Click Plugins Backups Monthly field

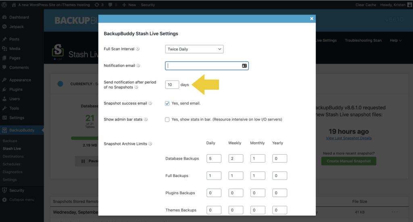(x=258, y=193)
